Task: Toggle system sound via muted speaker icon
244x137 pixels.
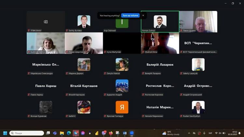Action: click(x=220, y=133)
